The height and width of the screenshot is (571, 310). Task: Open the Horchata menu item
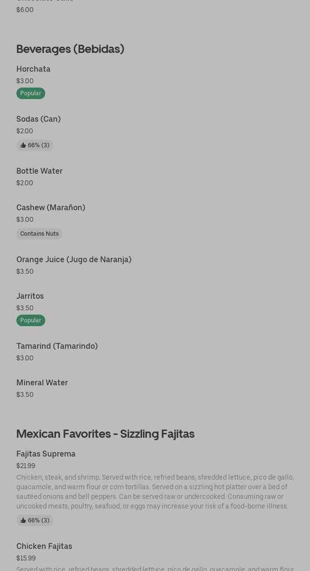pyautogui.click(x=33, y=69)
